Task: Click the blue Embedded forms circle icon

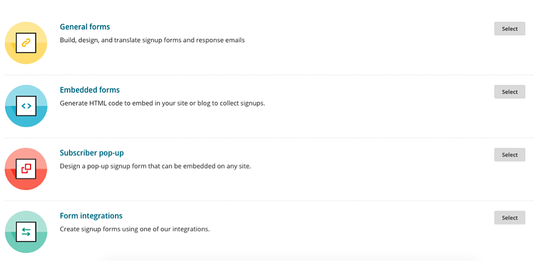Action: 26,106
